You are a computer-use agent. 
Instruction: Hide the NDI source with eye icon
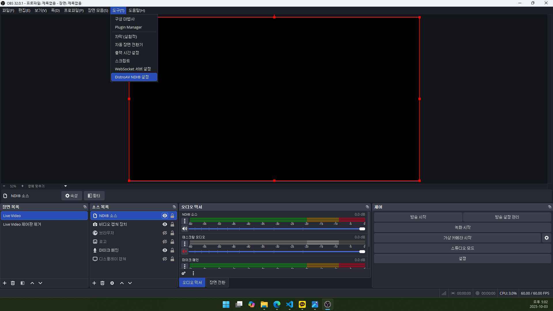(165, 216)
